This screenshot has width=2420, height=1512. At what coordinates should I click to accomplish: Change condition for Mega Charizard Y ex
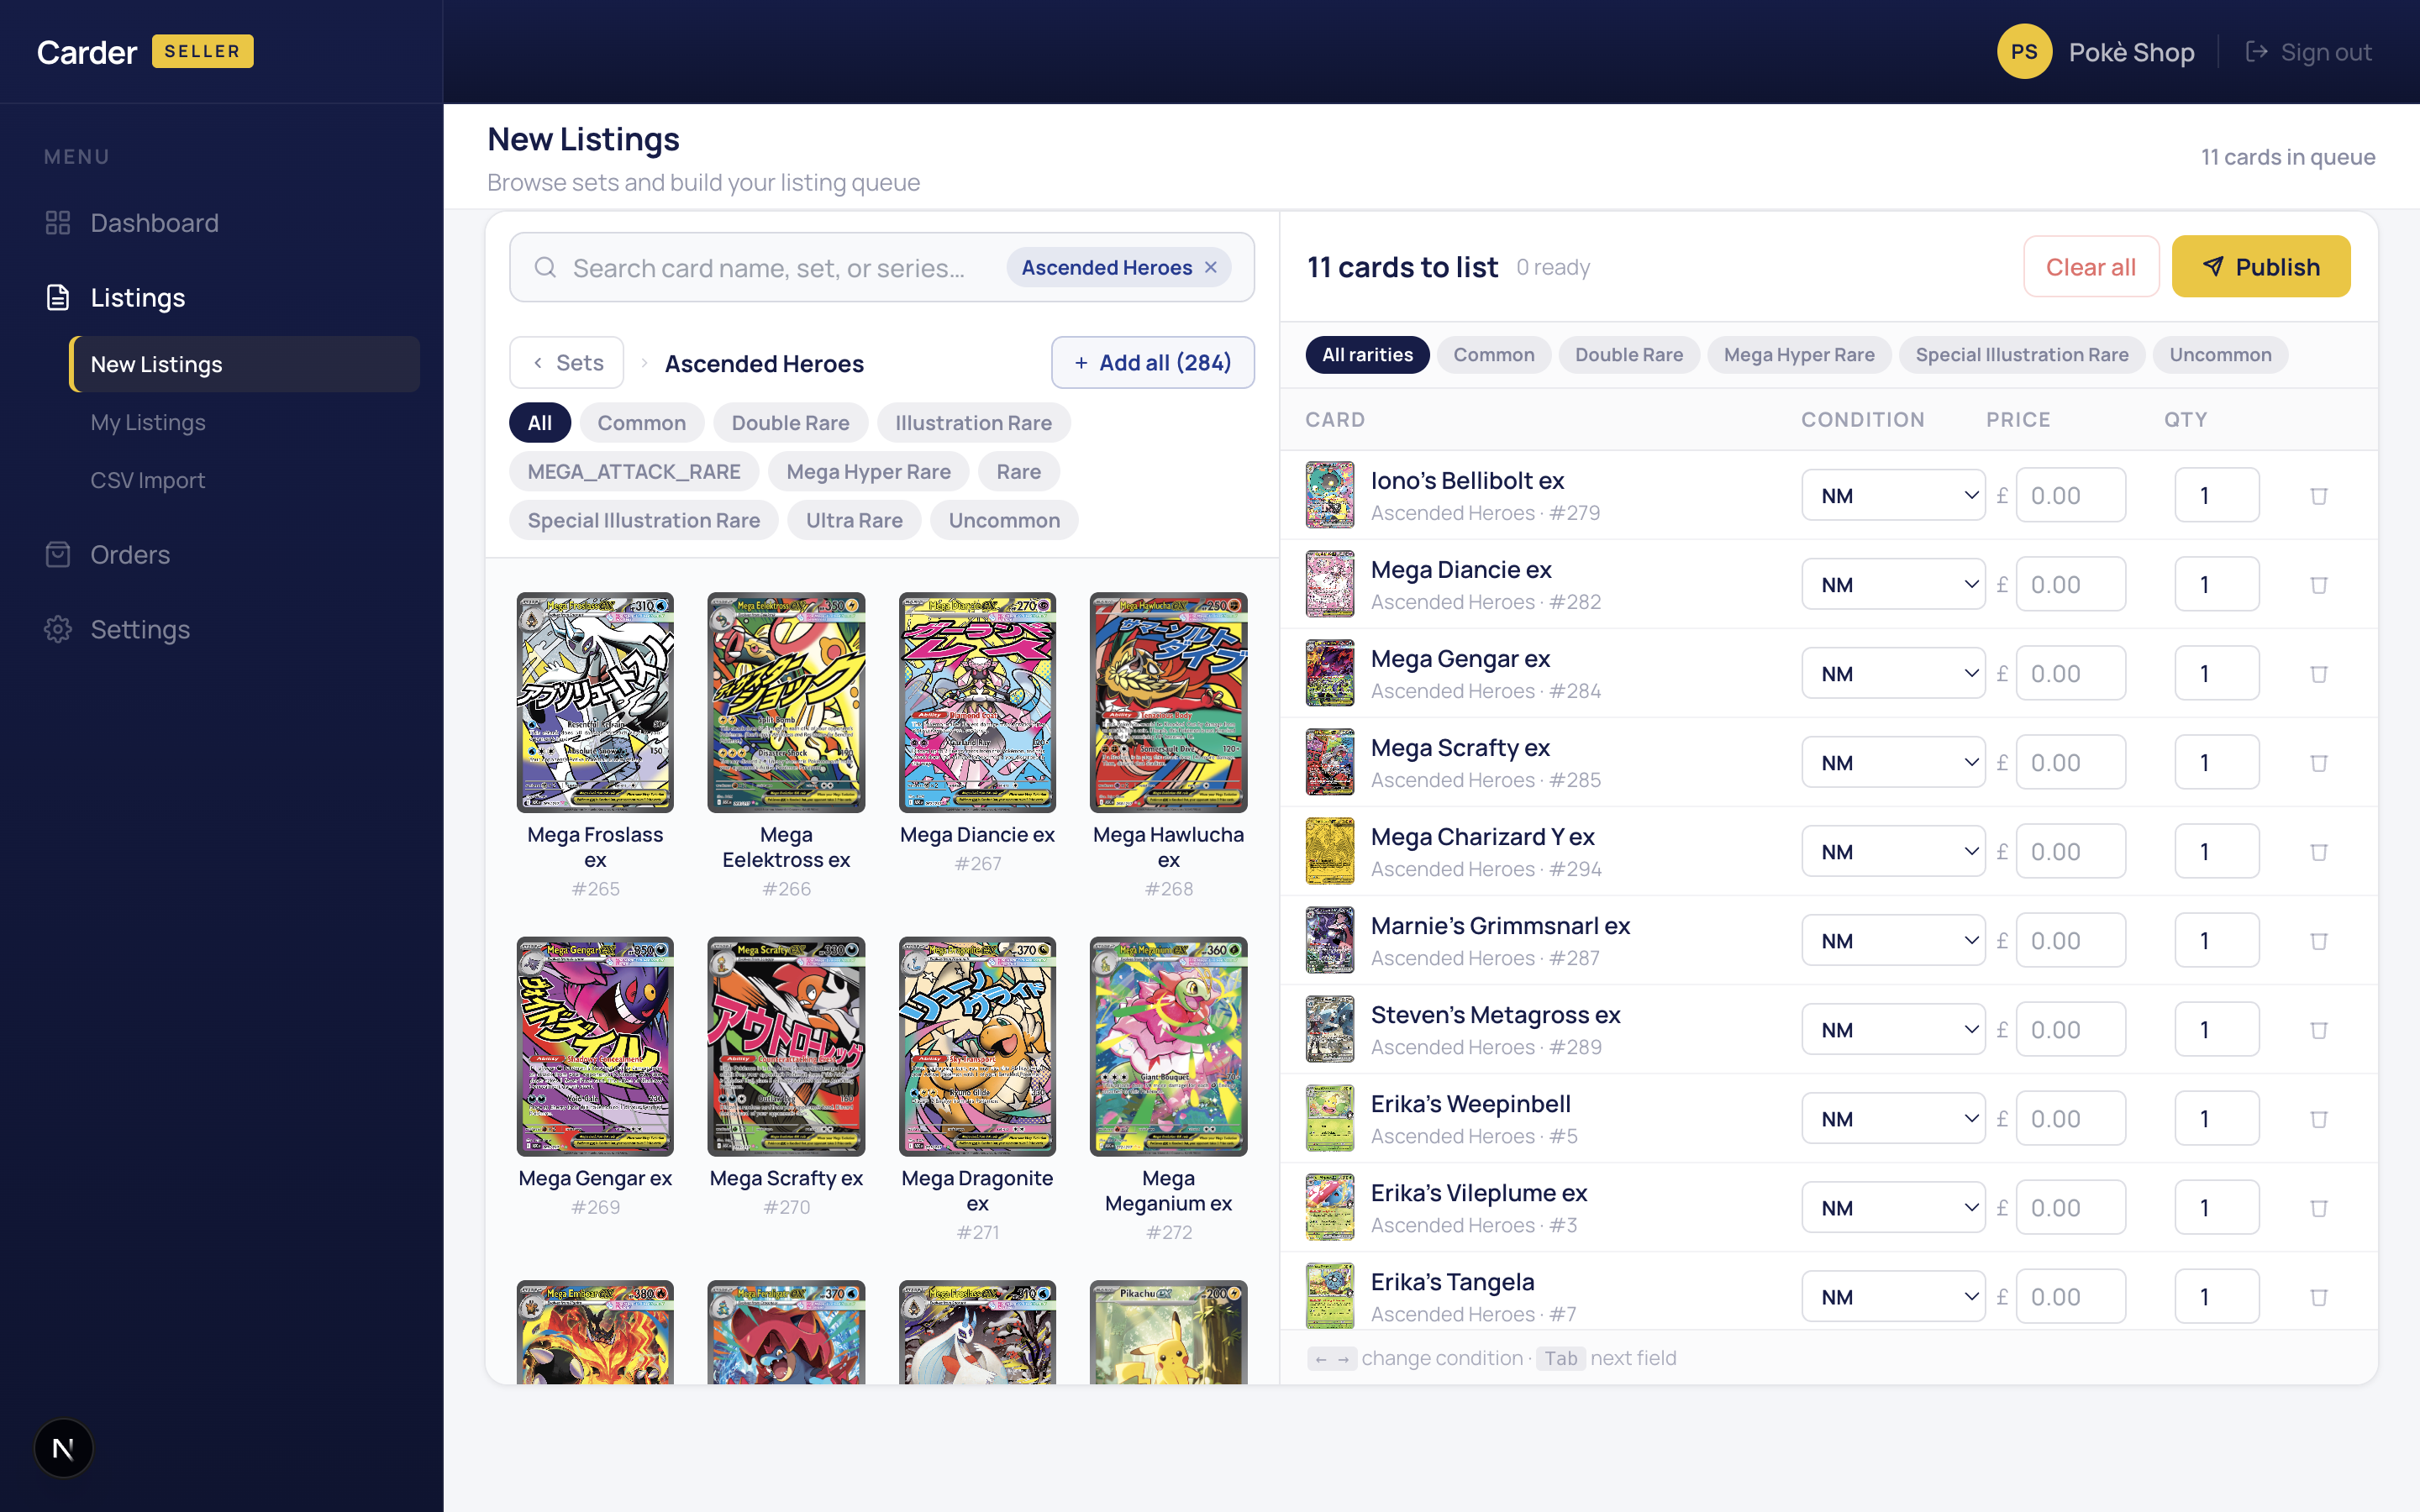coord(1893,850)
